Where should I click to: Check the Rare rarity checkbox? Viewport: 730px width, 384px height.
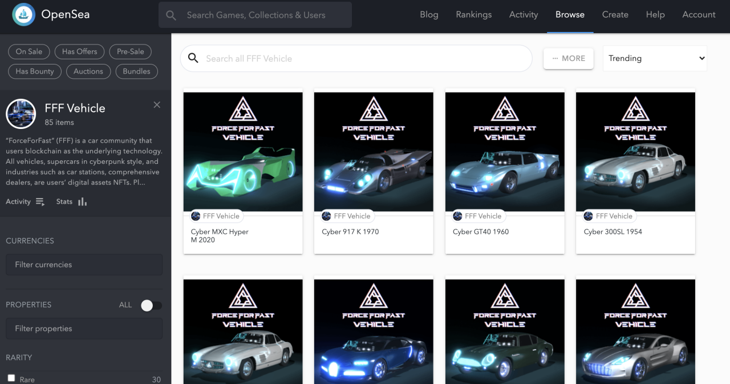(x=11, y=378)
